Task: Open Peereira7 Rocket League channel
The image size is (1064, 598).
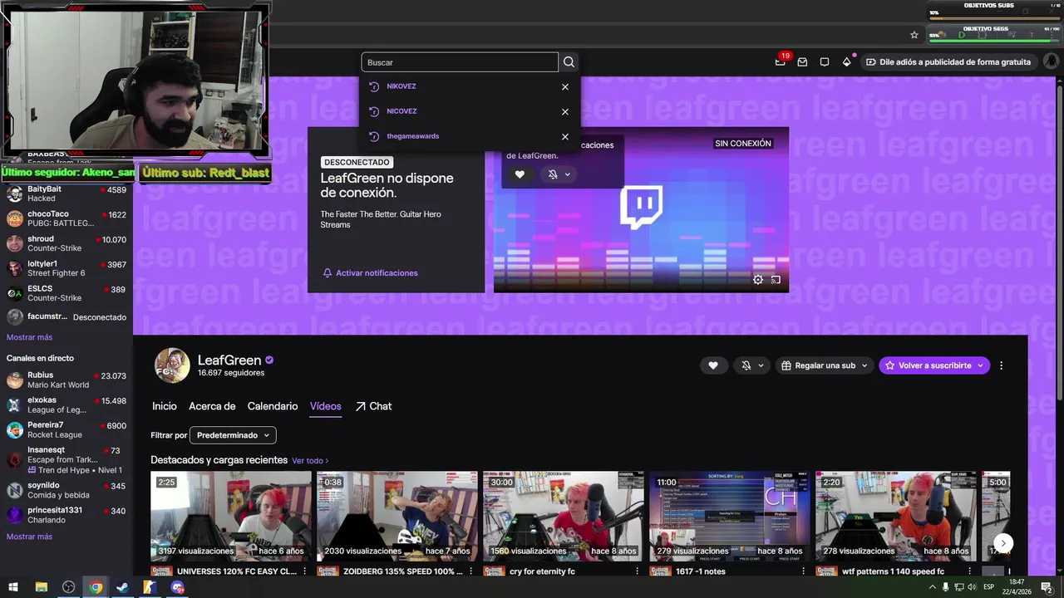Action: (66, 429)
